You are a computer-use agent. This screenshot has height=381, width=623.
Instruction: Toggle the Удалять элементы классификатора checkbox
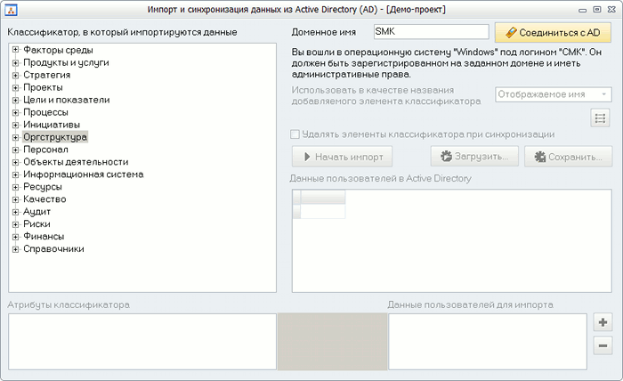coord(295,134)
